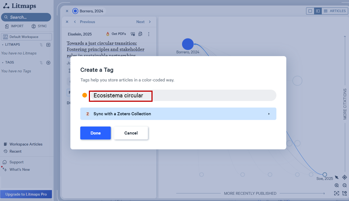Collapse the LITMAPS section
Screen dimensions: 349x201
tap(3, 45)
